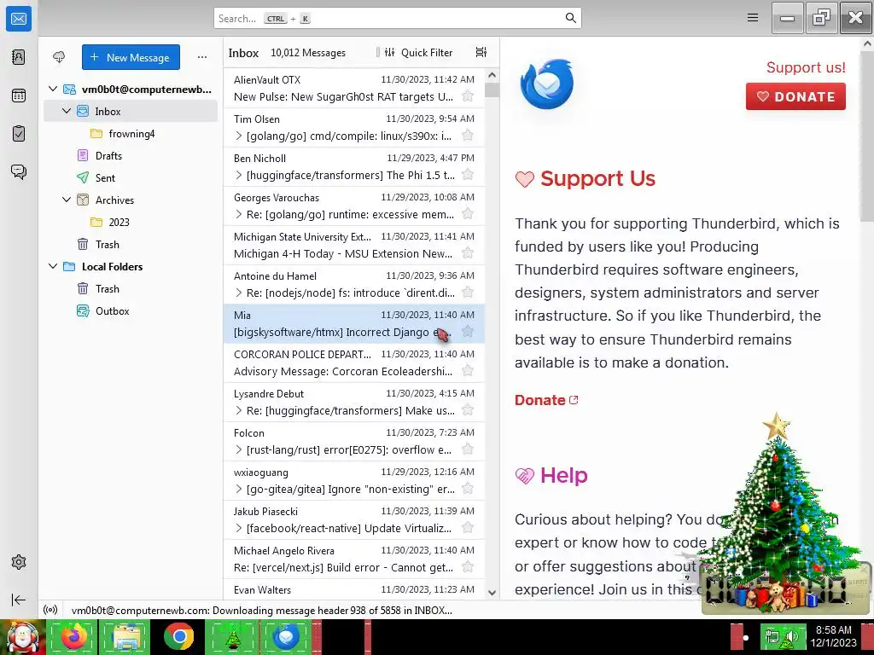Select the frowning4 folder
The image size is (874, 655).
point(131,134)
